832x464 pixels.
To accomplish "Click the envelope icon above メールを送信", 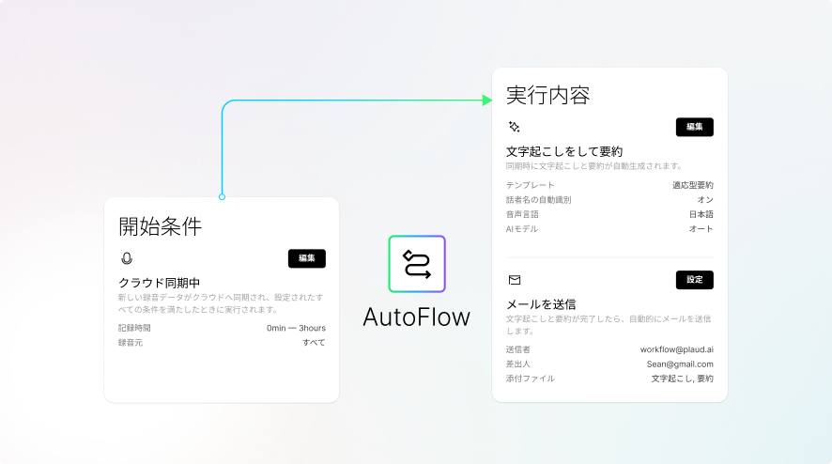I will [x=514, y=280].
